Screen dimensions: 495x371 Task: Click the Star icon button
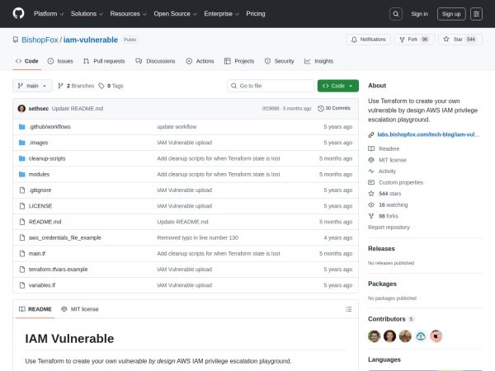click(446, 39)
